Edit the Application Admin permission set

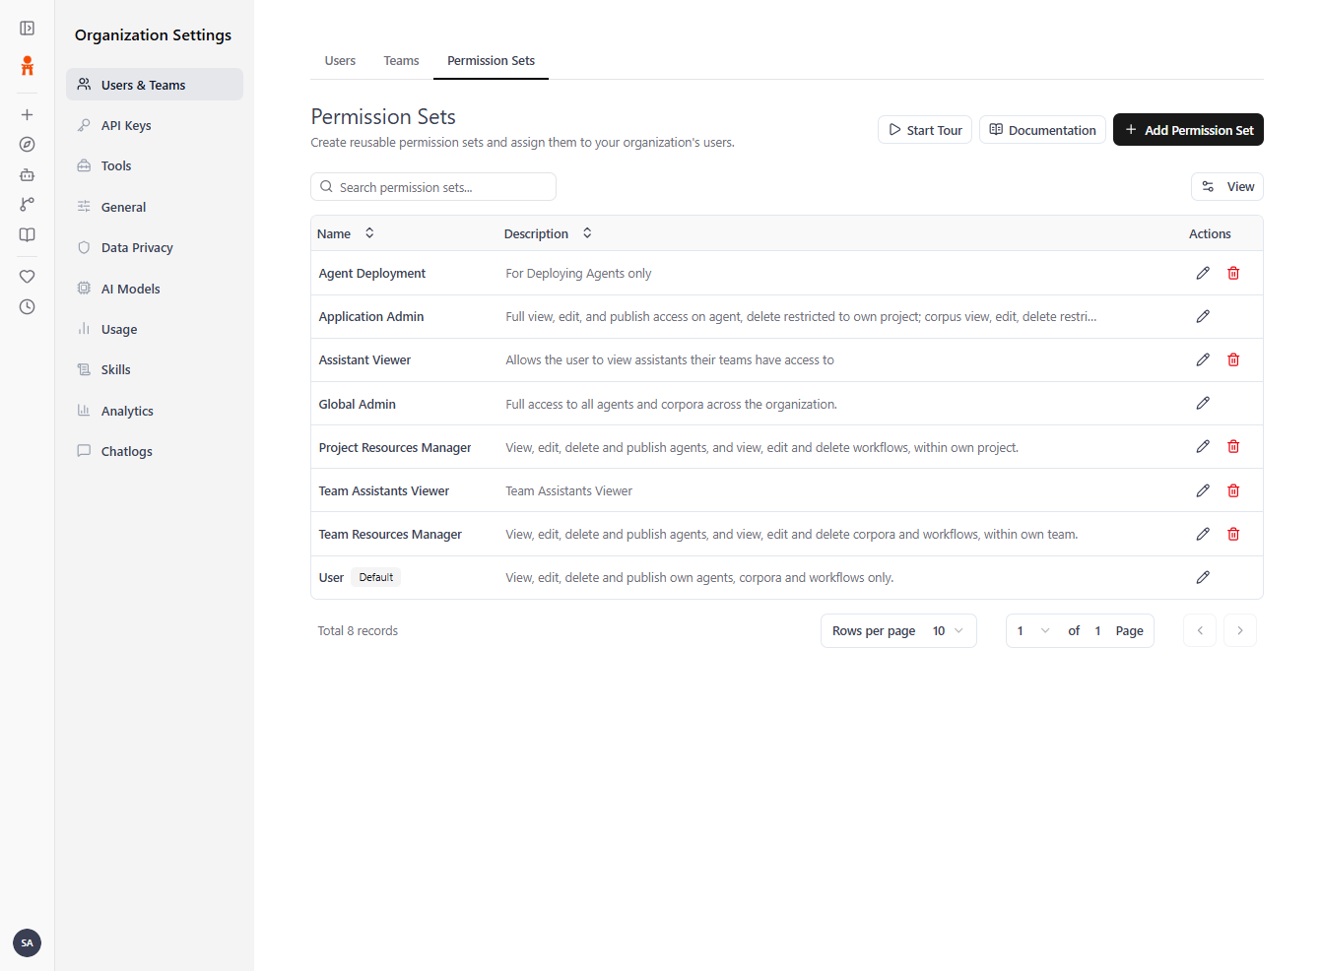click(1203, 316)
